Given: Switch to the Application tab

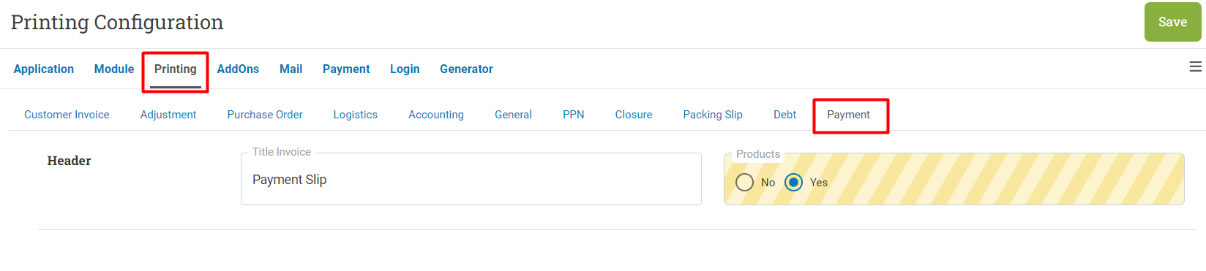Looking at the screenshot, I should point(44,69).
